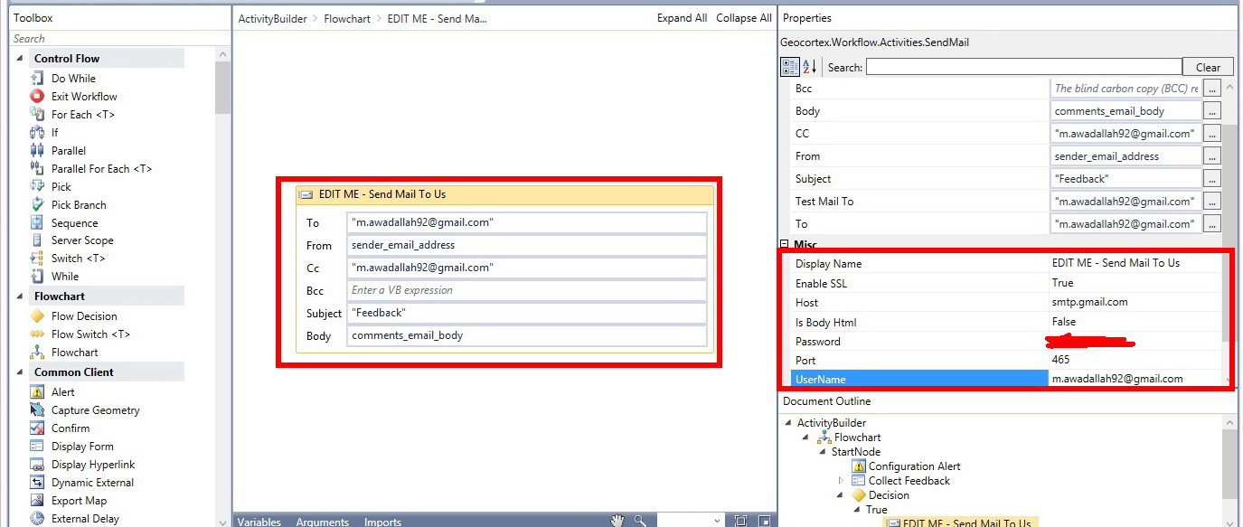Select the For Each <T> activity icon
Image resolution: width=1243 pixels, height=527 pixels.
(37, 115)
